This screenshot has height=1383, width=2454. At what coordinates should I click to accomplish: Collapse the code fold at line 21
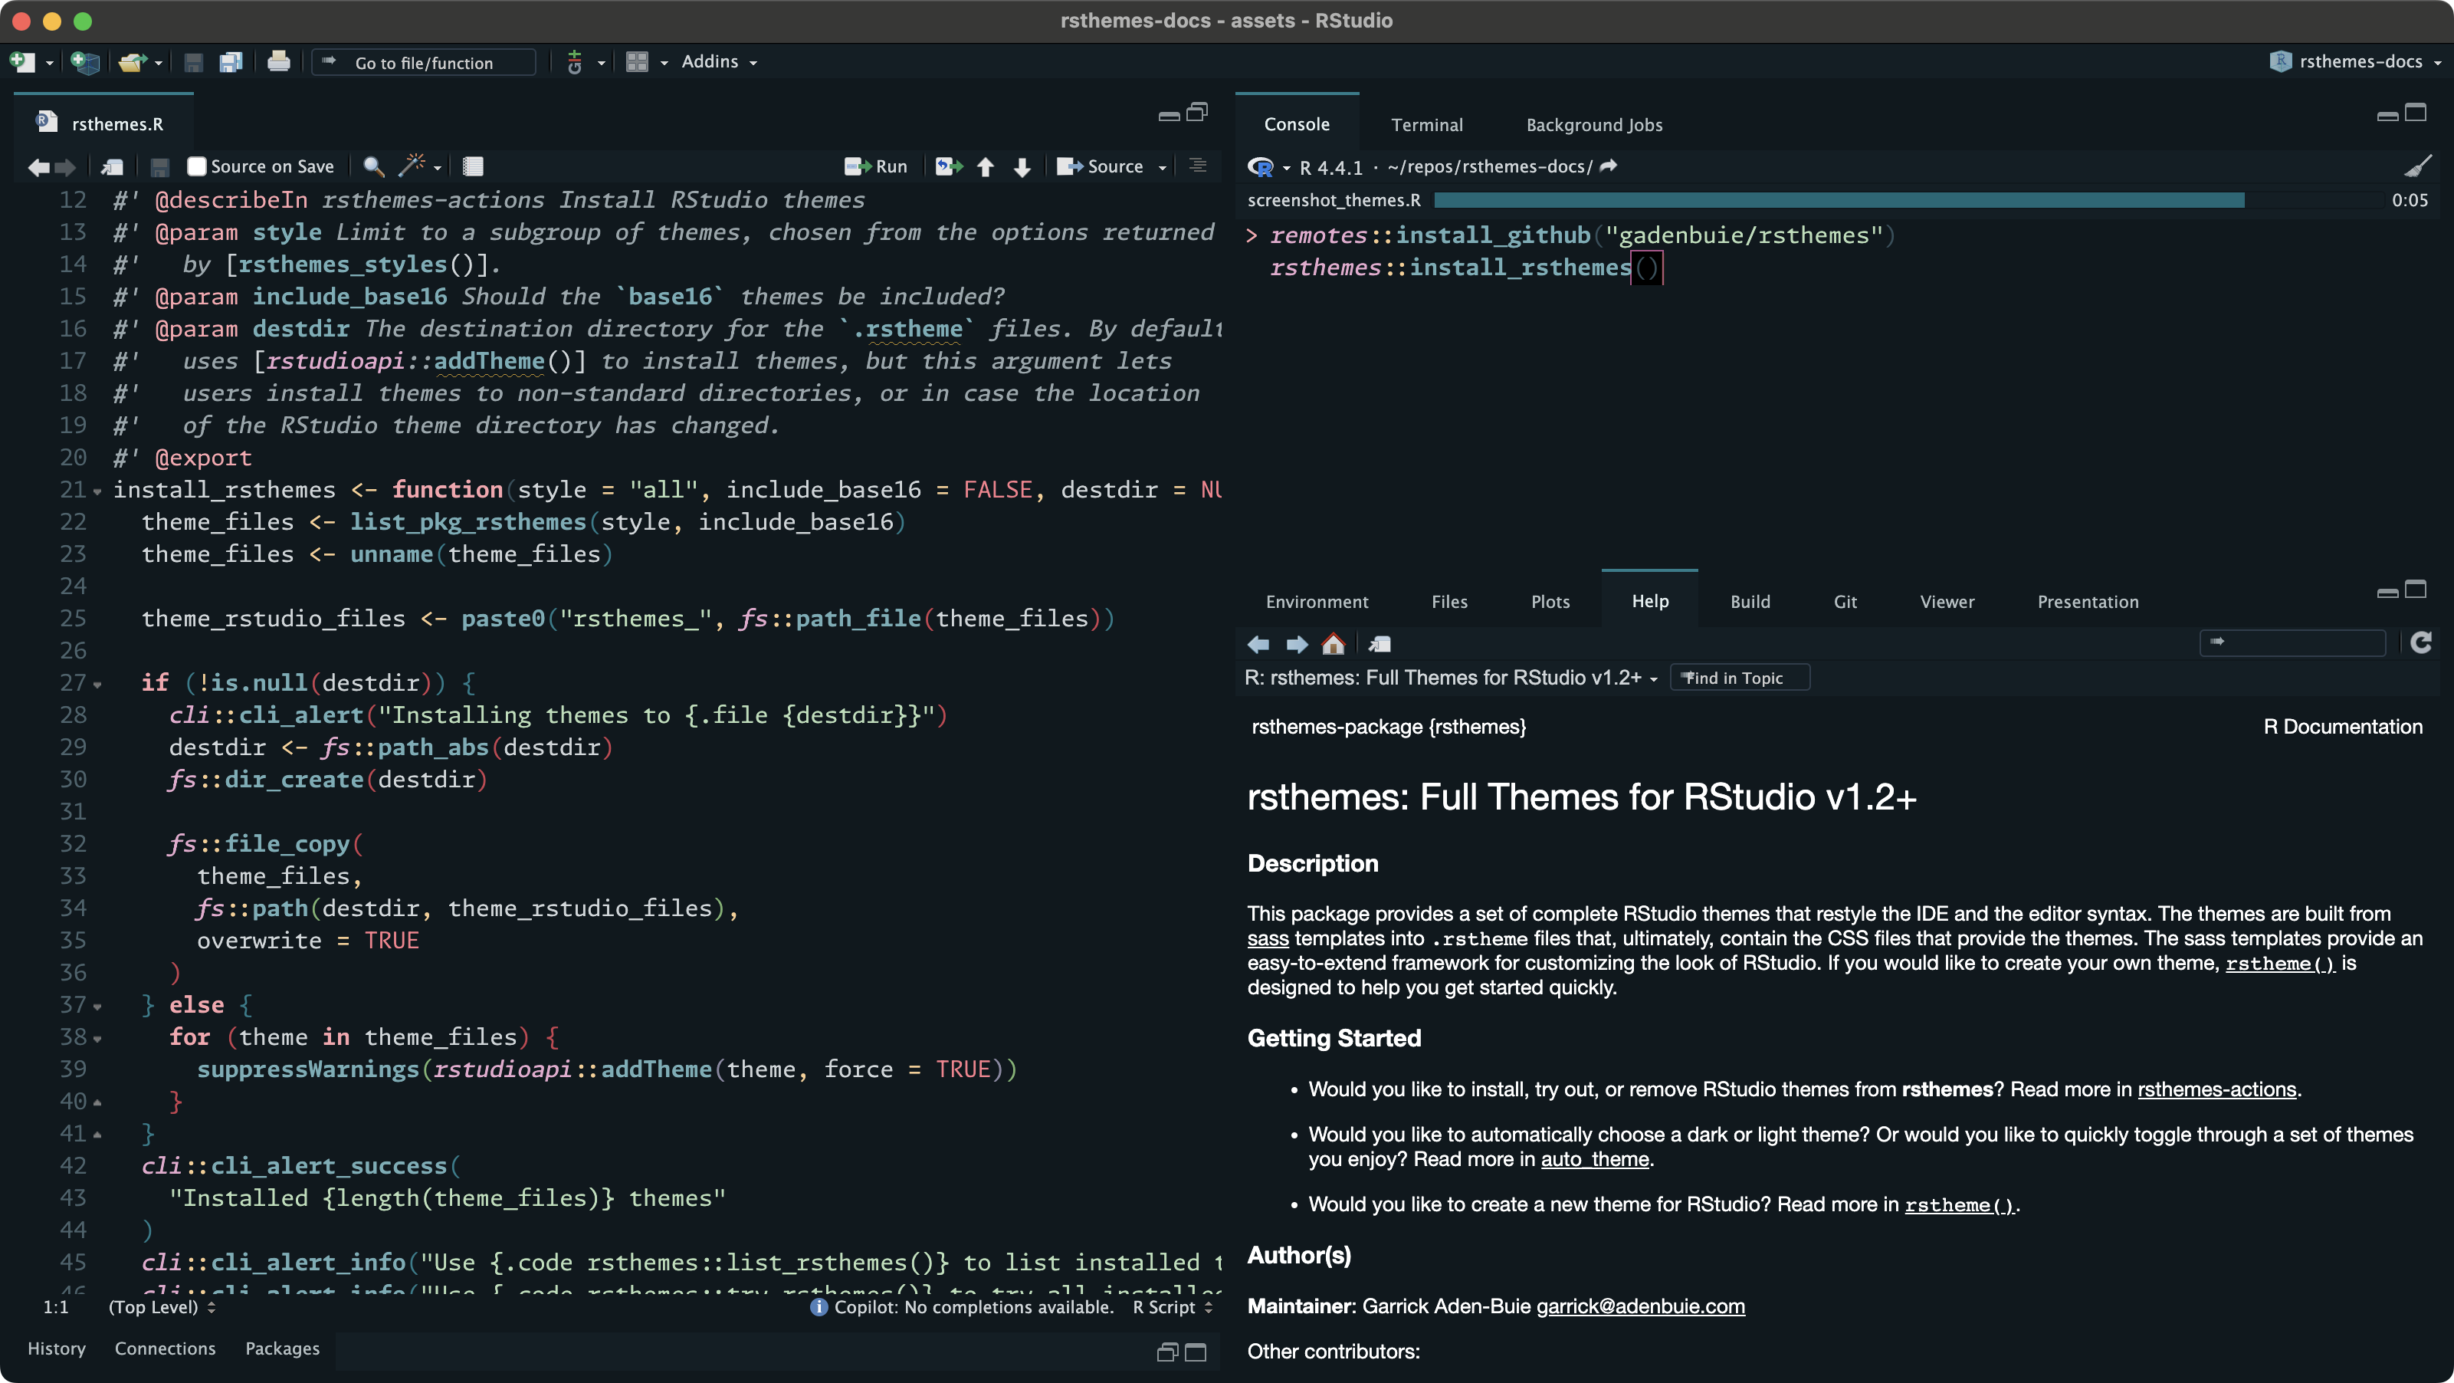97,492
